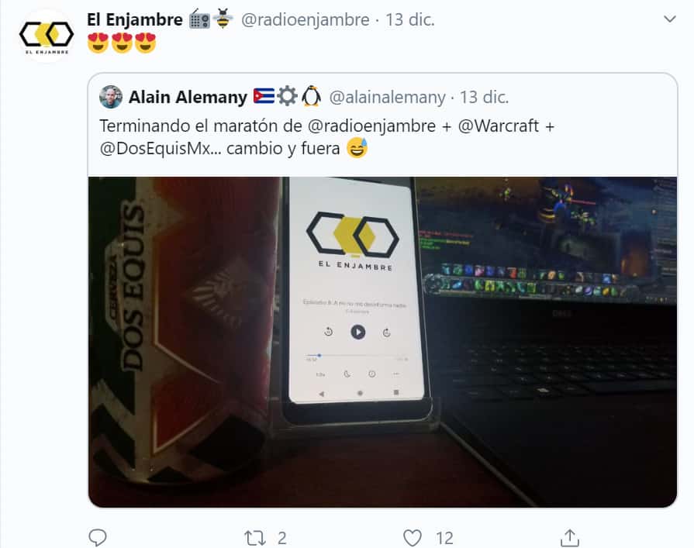Open the @radioenjambre mention in quoted tweet
Viewport: 694px width, 548px height.
click(x=371, y=126)
